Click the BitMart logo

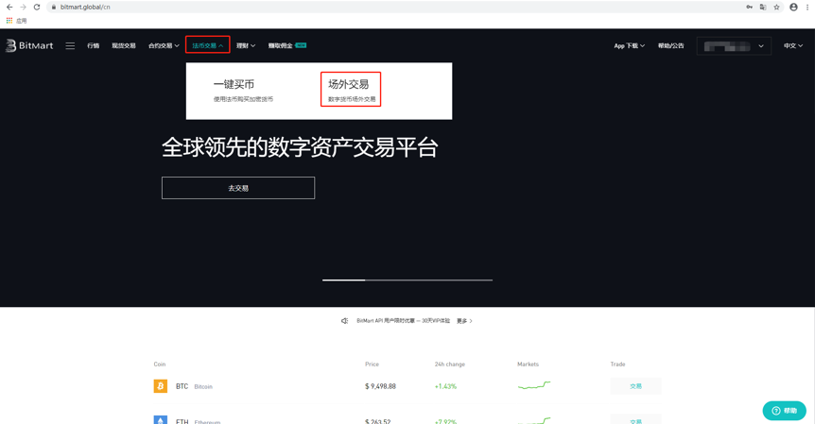[x=29, y=45]
